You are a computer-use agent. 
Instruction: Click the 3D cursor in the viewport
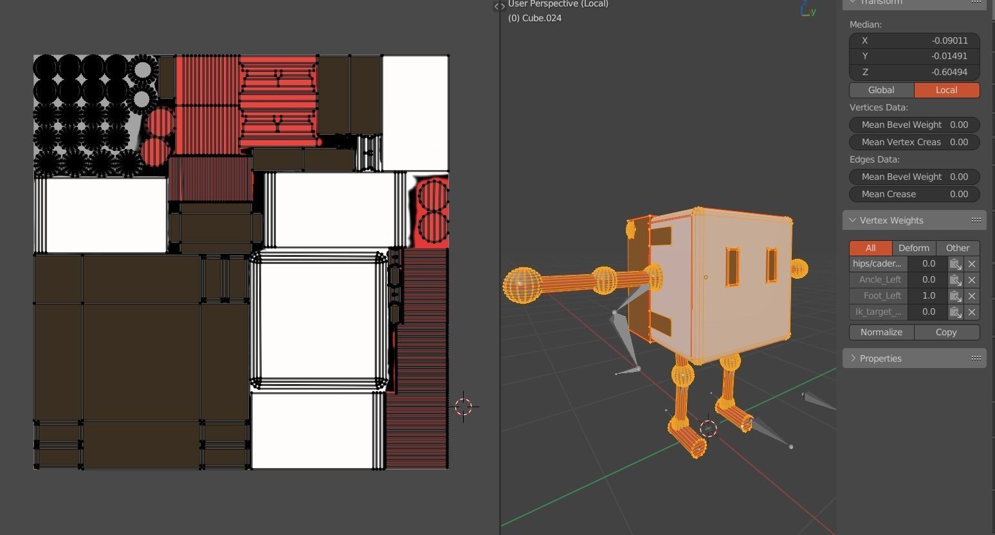pyautogui.click(x=708, y=428)
